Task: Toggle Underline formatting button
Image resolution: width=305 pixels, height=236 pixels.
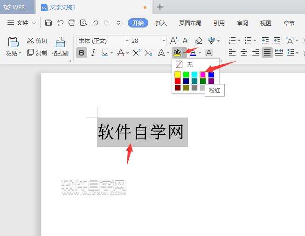Action: pyautogui.click(x=105, y=53)
